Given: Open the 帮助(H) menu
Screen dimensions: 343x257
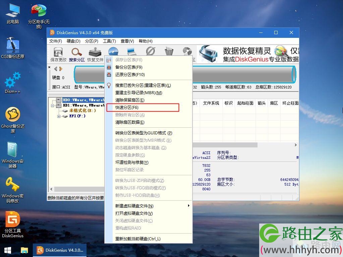Looking at the screenshot, I should pyautogui.click(x=146, y=41).
